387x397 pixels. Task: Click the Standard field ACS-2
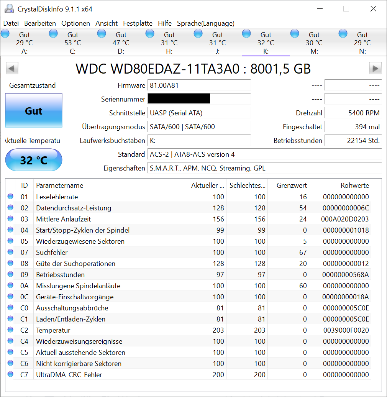click(x=265, y=154)
